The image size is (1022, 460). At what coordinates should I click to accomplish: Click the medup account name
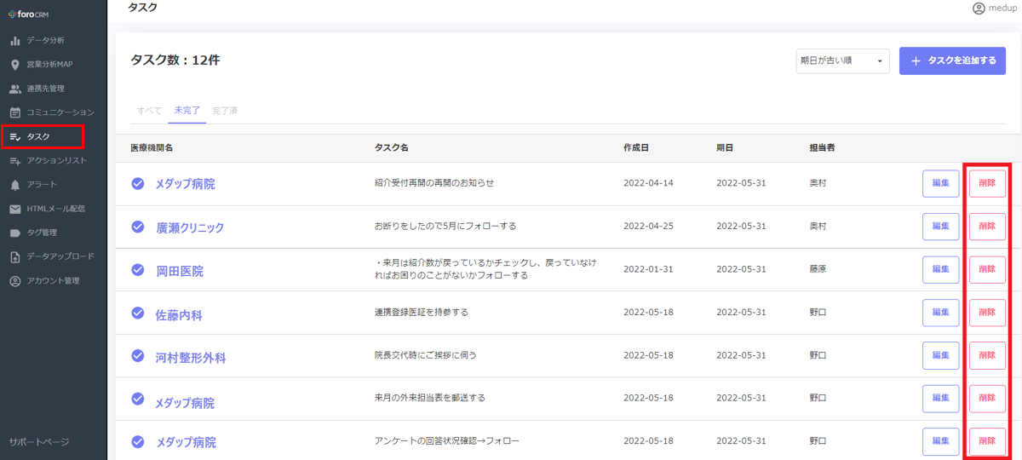[1002, 9]
